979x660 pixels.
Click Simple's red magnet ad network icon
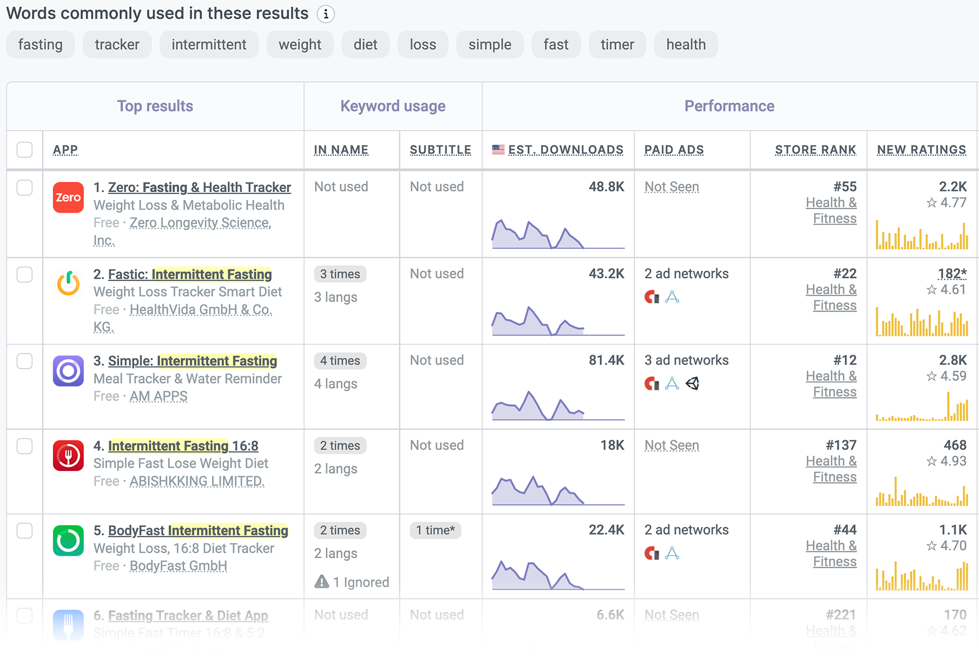coord(652,384)
